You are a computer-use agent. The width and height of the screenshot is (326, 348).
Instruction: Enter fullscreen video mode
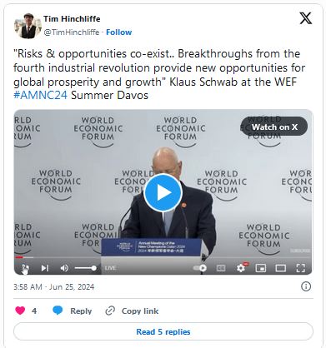pos(301,268)
